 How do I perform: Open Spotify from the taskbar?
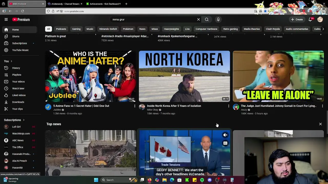(x=202, y=180)
